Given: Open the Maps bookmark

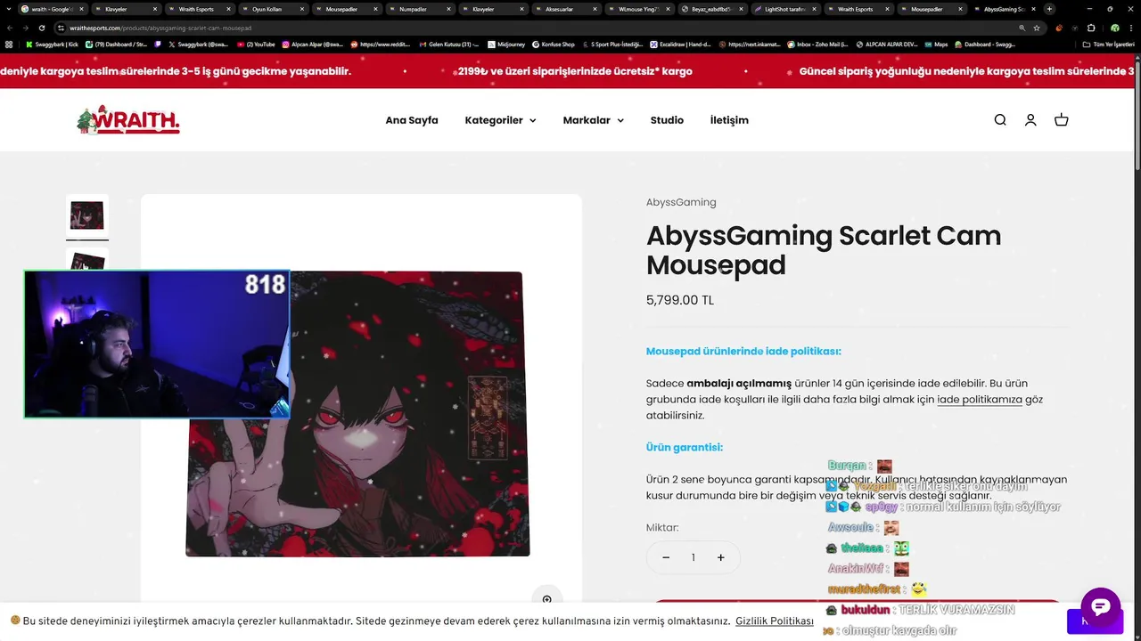Looking at the screenshot, I should point(937,44).
